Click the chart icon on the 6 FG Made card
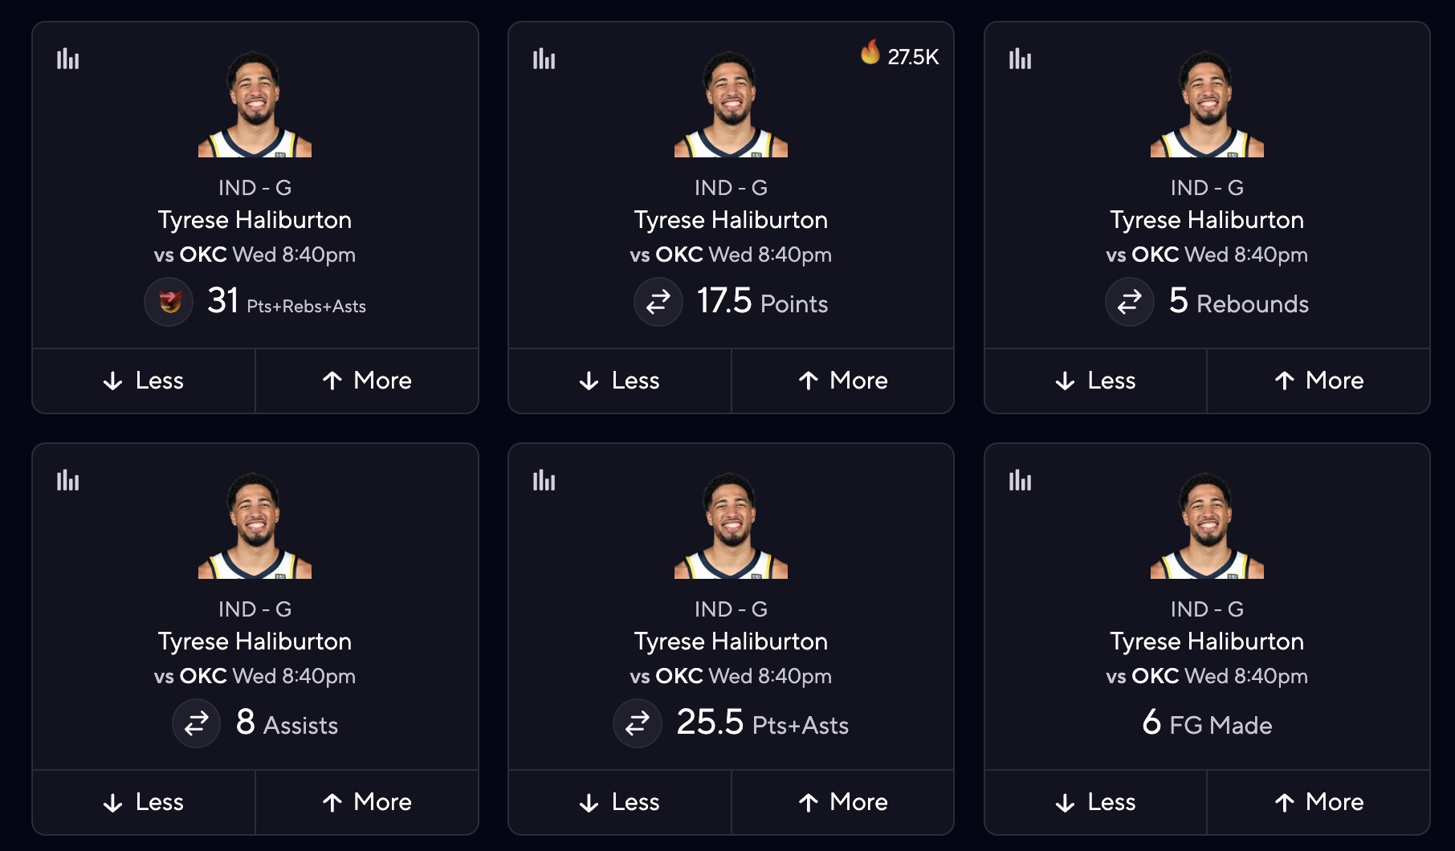 click(1020, 481)
